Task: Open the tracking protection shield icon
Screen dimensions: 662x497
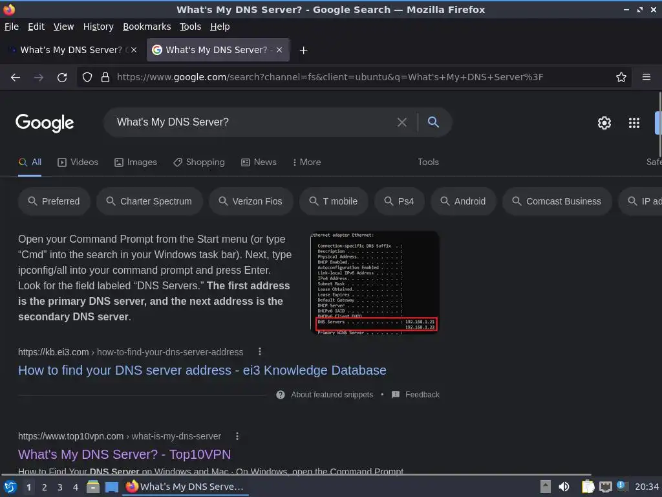Action: (x=87, y=78)
